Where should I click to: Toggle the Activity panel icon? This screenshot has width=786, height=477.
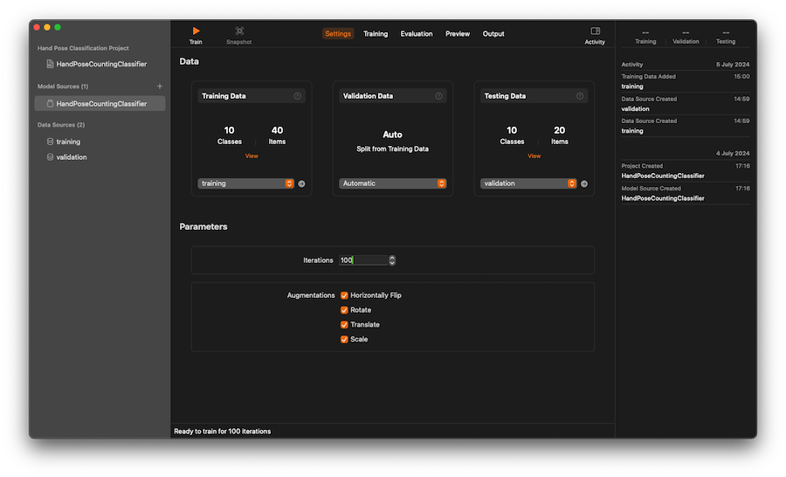(595, 31)
